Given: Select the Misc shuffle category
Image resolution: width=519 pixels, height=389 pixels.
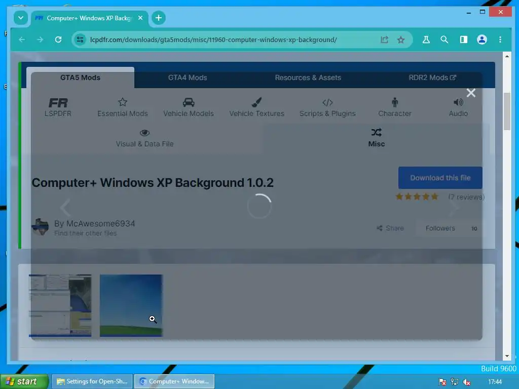Looking at the screenshot, I should 377,138.
